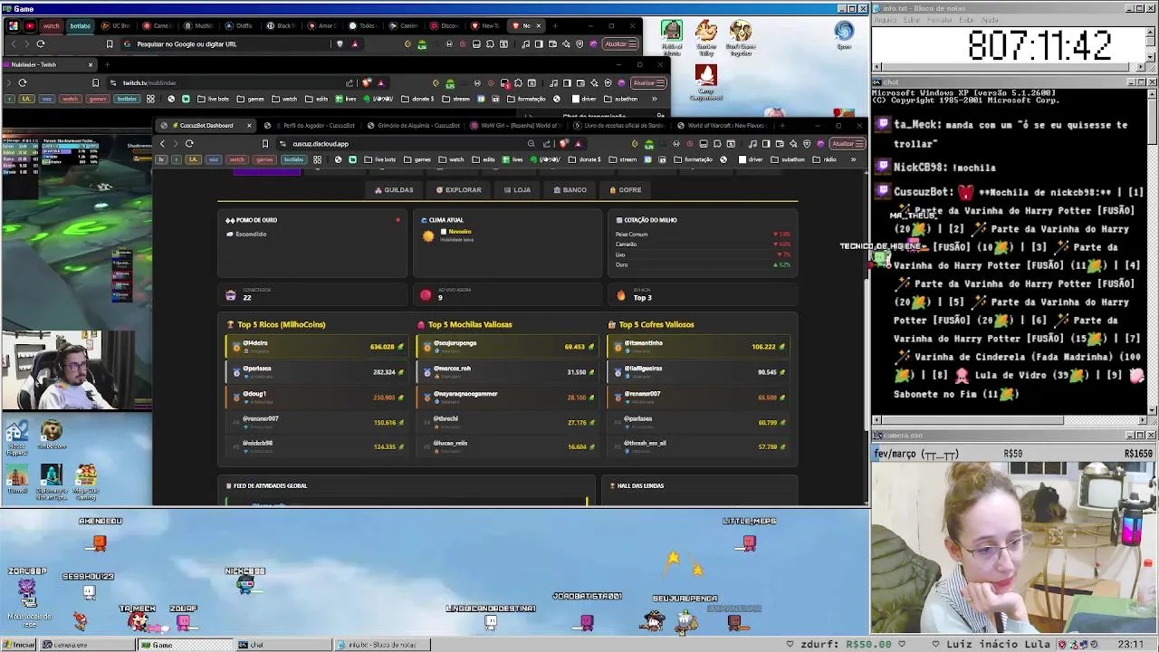Select user @seujurupenga in Top 5 Mochilas
The height and width of the screenshot is (652, 1159).
[506, 346]
